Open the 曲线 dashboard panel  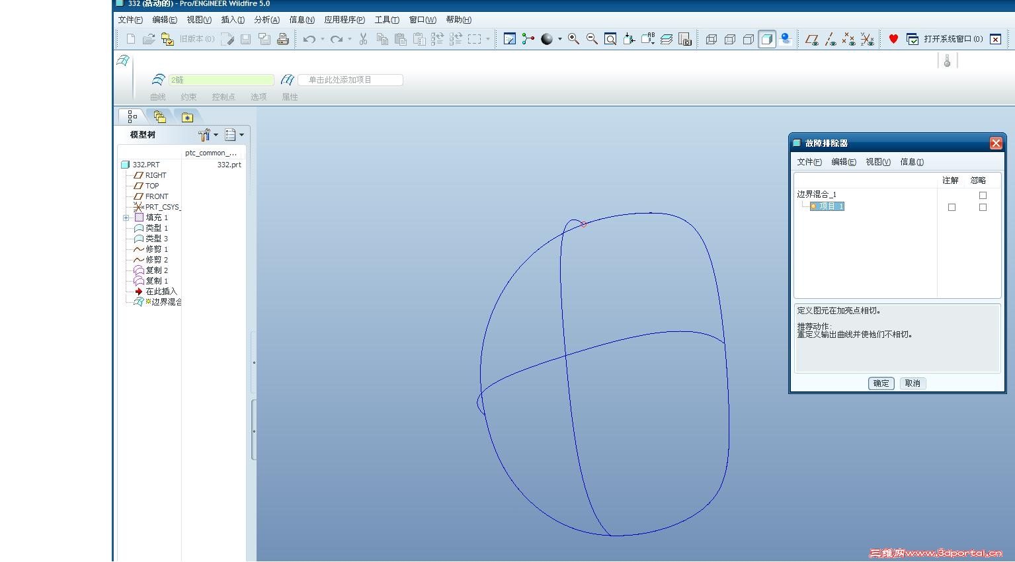158,97
